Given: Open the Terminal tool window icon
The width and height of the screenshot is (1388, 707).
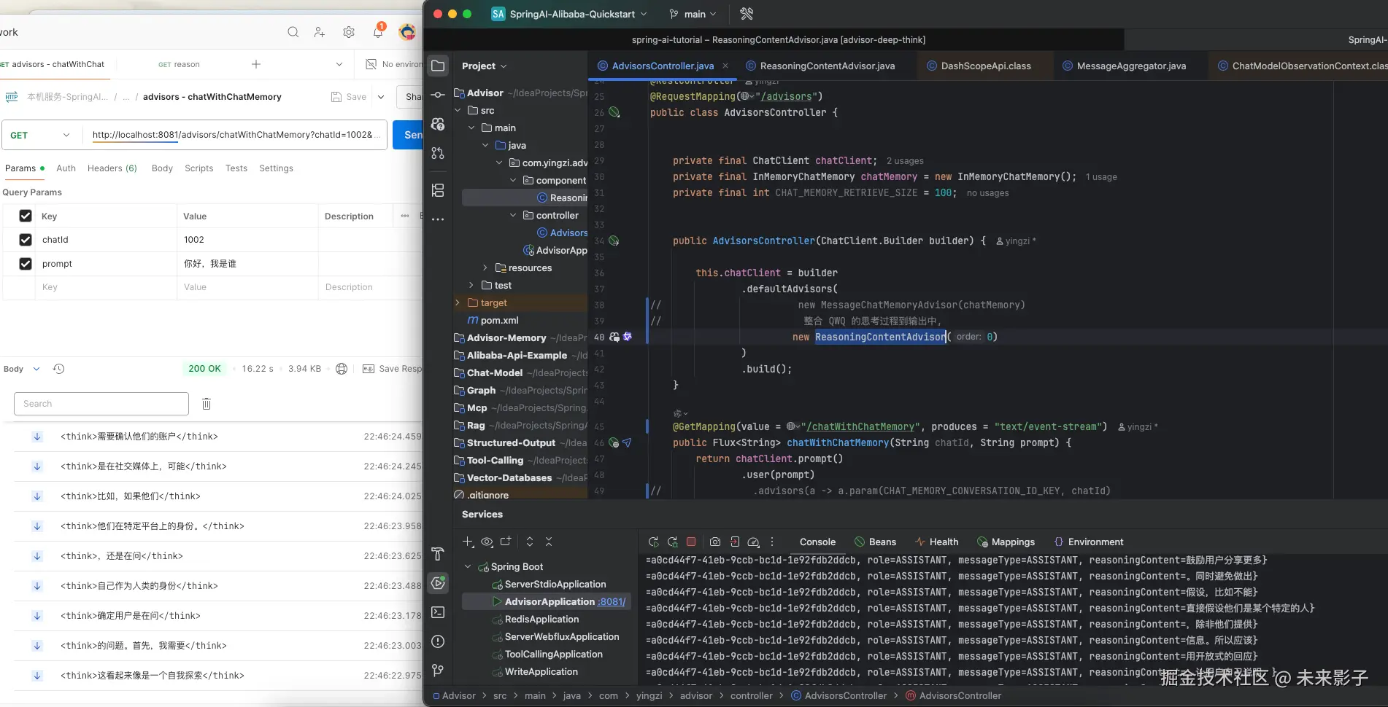Looking at the screenshot, I should pyautogui.click(x=438, y=612).
